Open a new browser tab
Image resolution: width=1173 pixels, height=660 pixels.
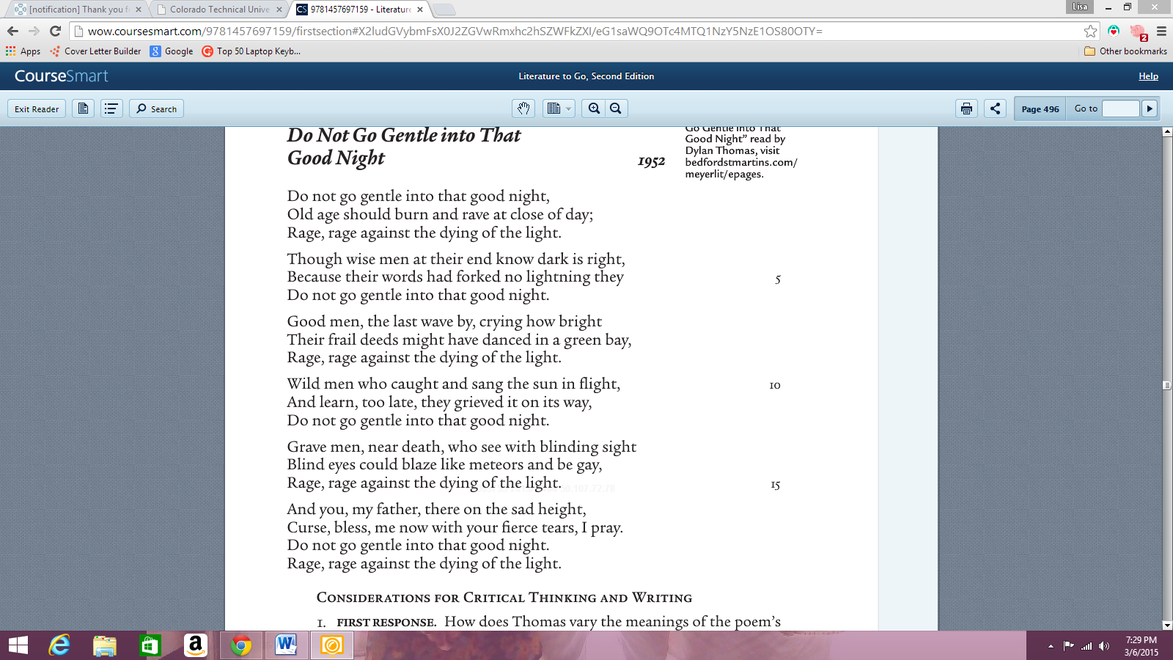[444, 10]
